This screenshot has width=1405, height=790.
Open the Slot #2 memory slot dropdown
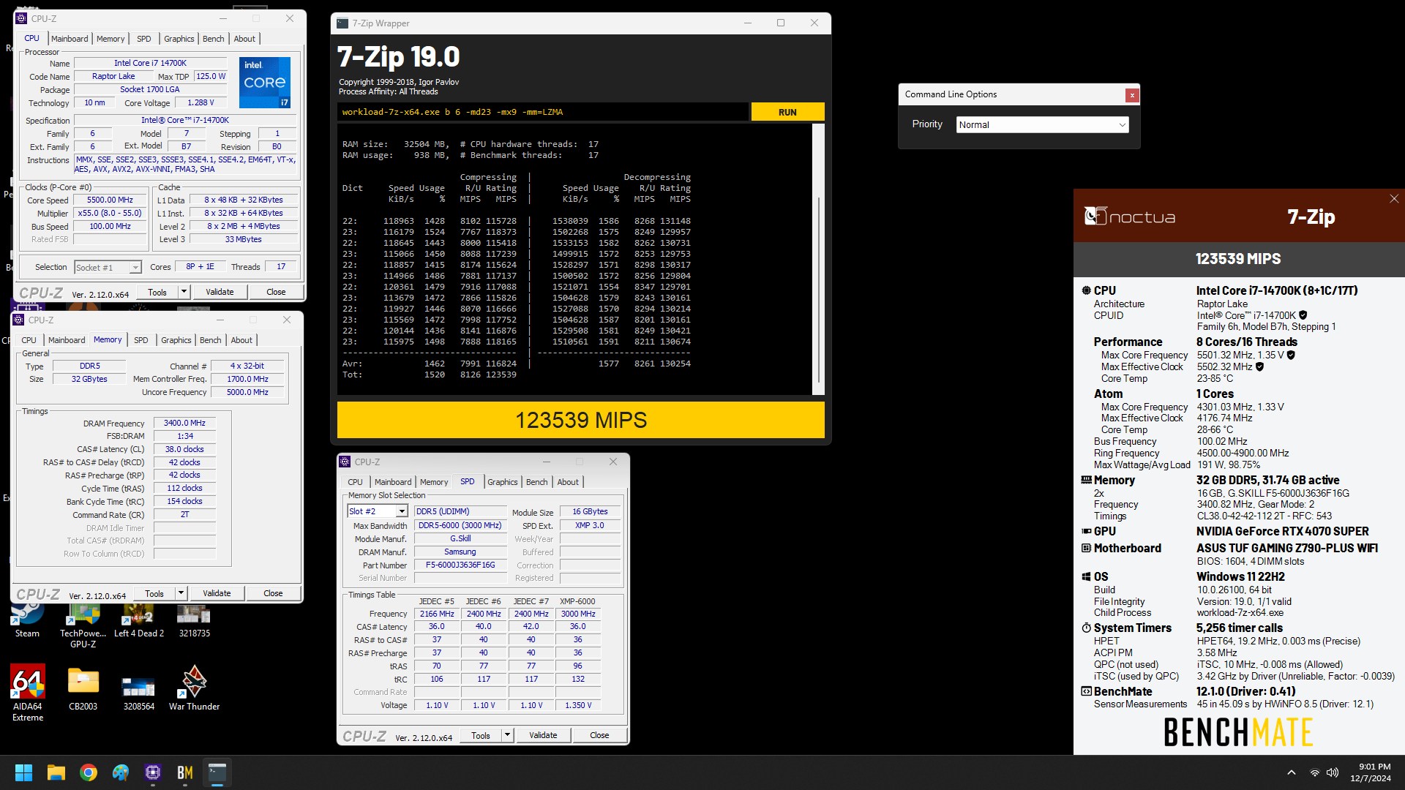pos(377,511)
